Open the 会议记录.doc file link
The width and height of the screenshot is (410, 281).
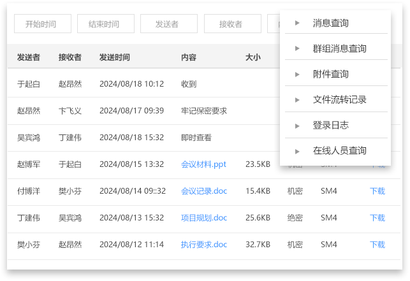(x=203, y=191)
